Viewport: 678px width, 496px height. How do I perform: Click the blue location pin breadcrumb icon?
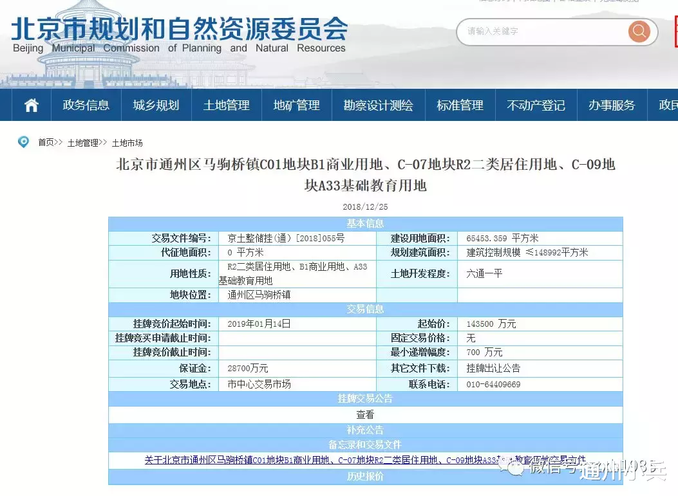[x=24, y=142]
